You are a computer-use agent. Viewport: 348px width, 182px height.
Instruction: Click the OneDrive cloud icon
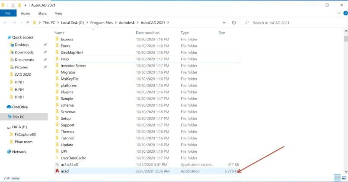pyautogui.click(x=9, y=107)
